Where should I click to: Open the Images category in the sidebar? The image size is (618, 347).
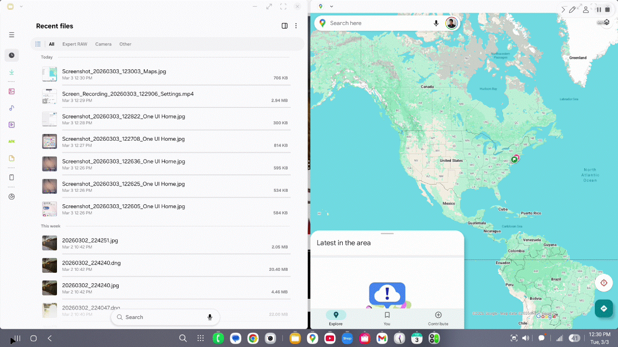(11, 91)
